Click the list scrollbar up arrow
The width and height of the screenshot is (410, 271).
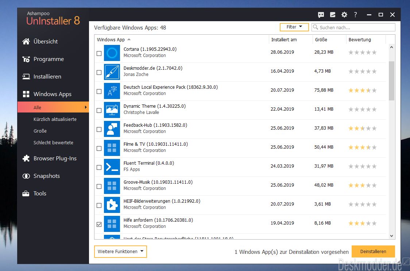391,47
